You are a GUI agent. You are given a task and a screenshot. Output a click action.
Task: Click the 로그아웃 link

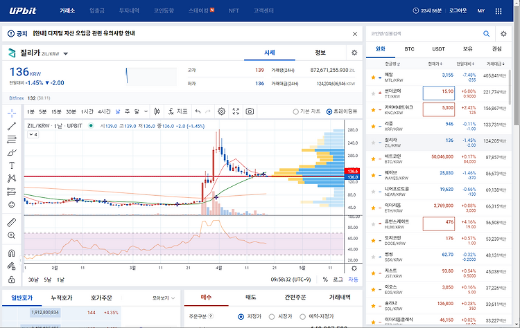point(458,10)
